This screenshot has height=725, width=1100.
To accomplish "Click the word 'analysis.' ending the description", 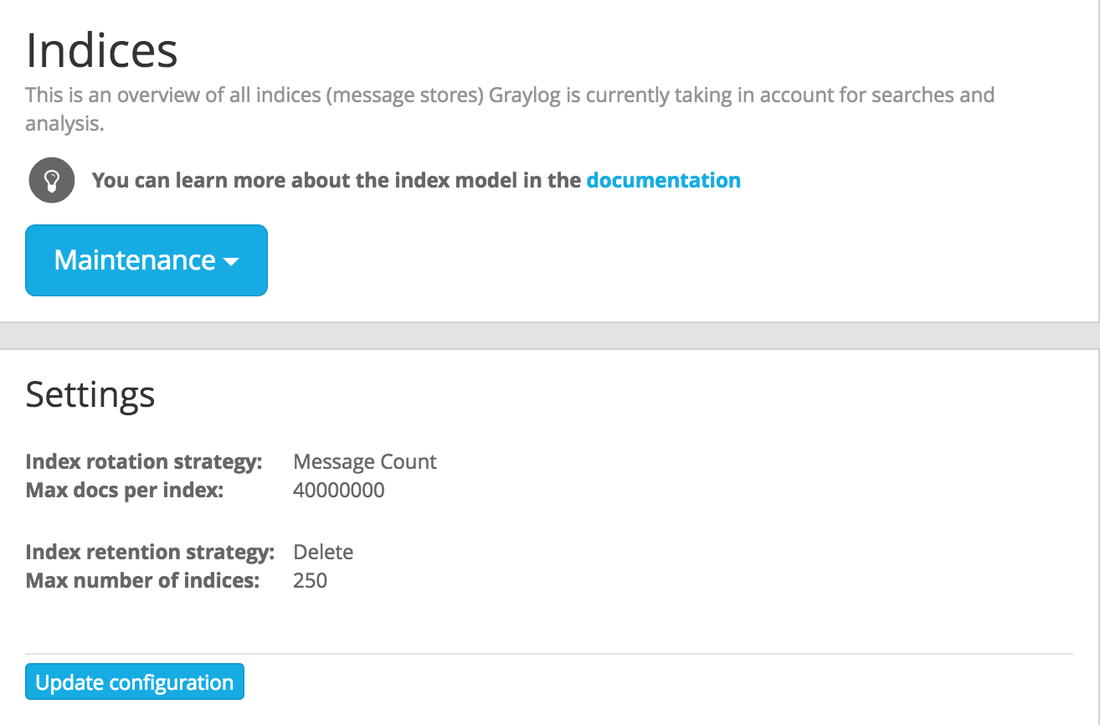I will click(64, 124).
